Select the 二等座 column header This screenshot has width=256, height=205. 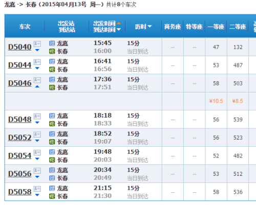coord(238,27)
